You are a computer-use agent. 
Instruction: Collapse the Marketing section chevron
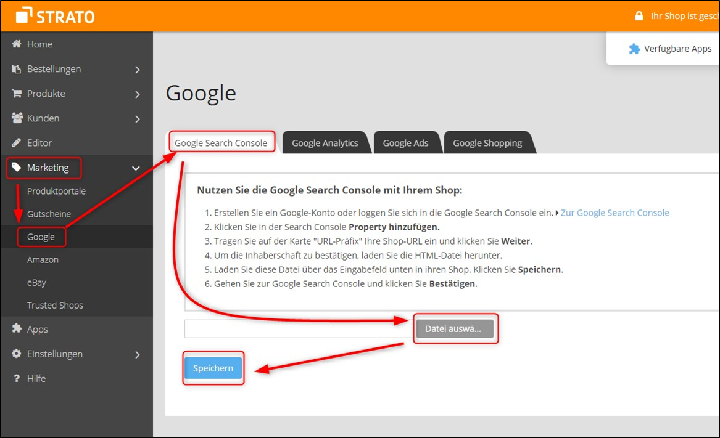click(136, 167)
